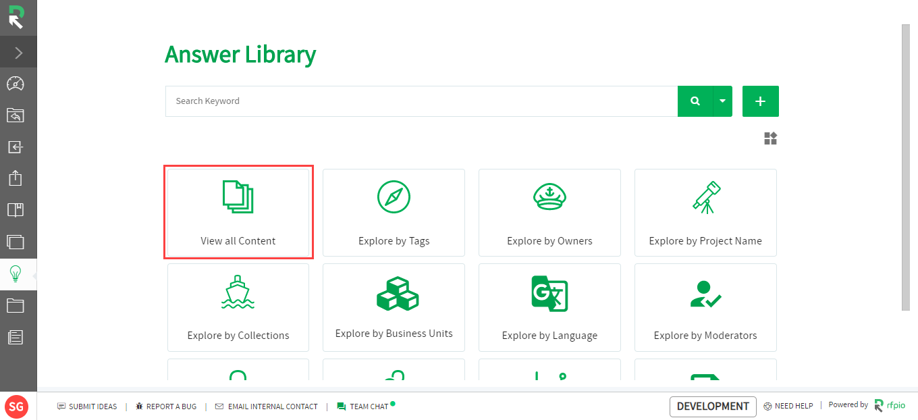918x420 pixels.
Task: Open the Explore by Project Name card
Action: 705,213
